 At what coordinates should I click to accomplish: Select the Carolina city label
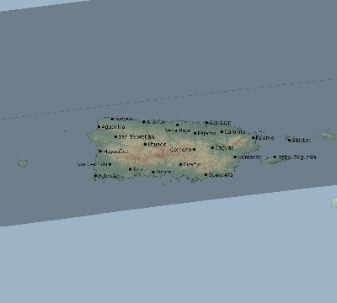[235, 131]
